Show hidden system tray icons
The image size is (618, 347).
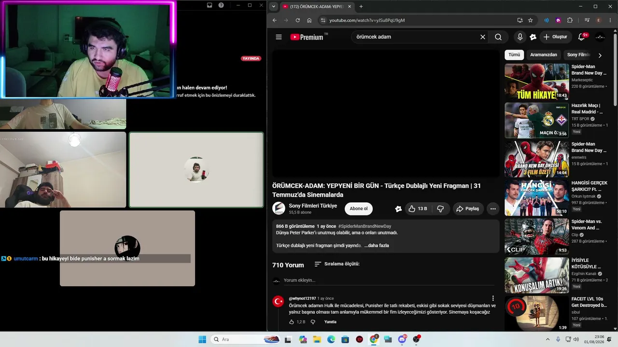click(548, 339)
